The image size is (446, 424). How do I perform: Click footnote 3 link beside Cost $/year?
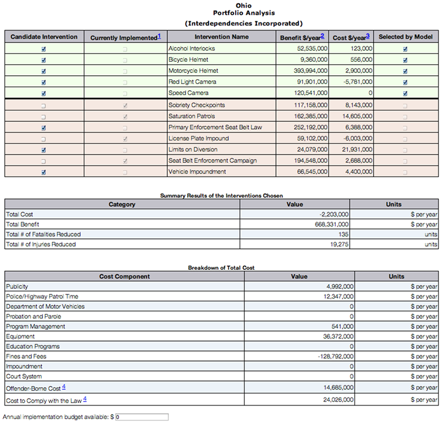click(x=368, y=36)
